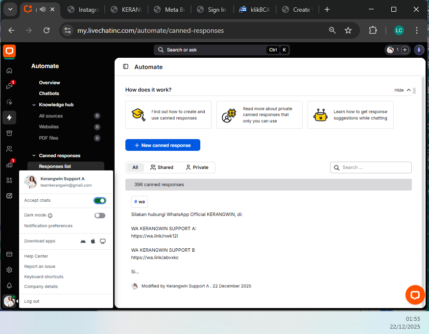Open Keyboard shortcuts

pos(44,277)
